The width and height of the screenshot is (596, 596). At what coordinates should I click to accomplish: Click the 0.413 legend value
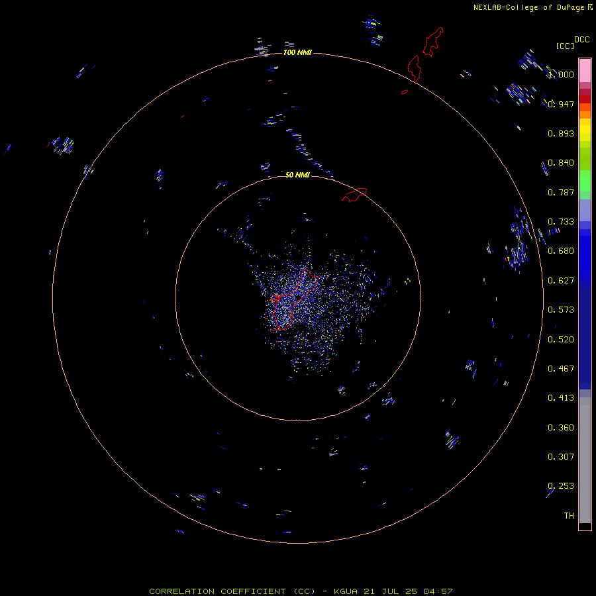click(x=561, y=398)
